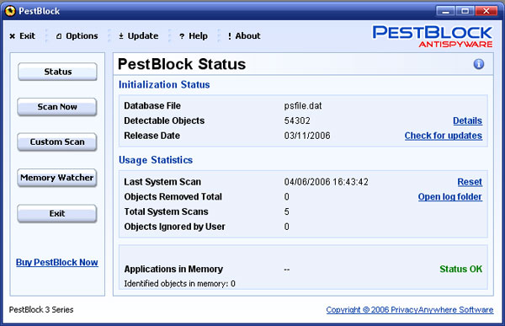505x326 pixels.
Task: Reset the last system scan statistics
Action: (x=470, y=182)
